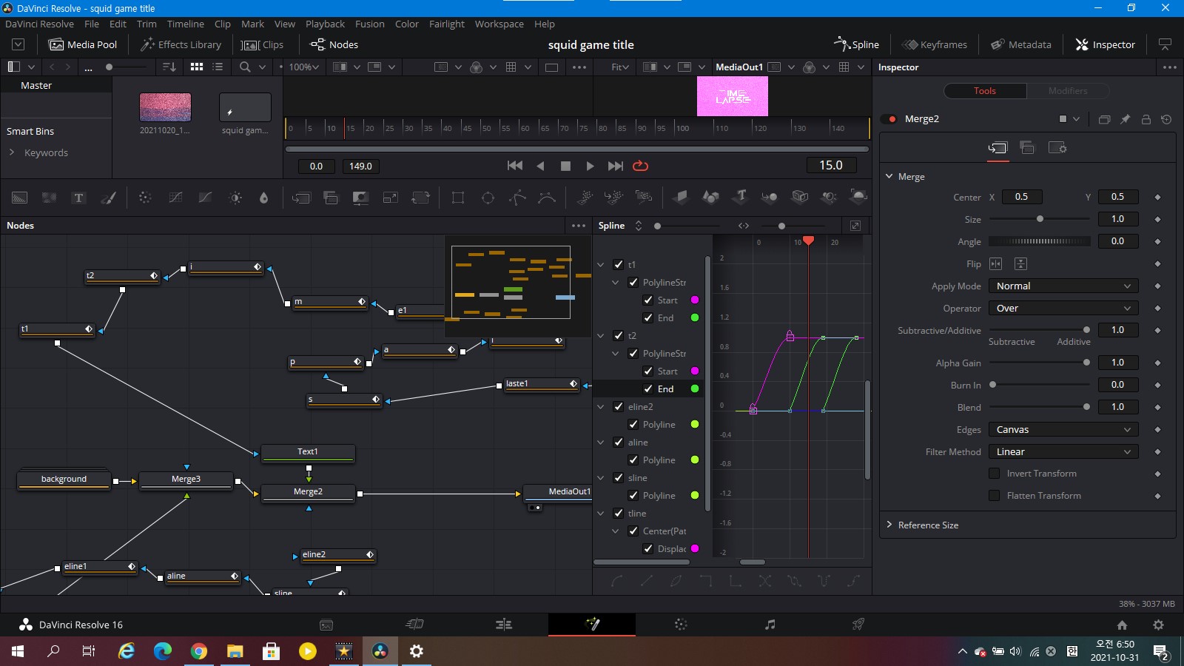
Task: Open the Fusion menu
Action: 370,24
